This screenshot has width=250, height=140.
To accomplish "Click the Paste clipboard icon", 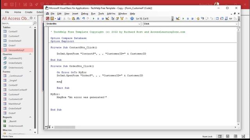I will (x=73, y=19).
